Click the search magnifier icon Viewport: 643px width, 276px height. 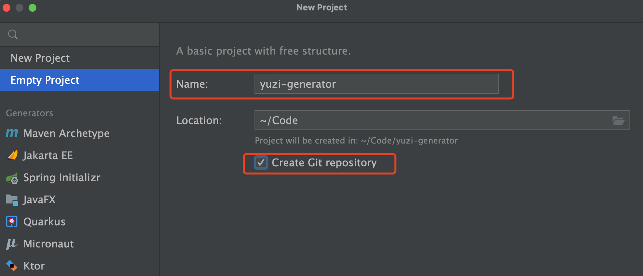[x=13, y=34]
